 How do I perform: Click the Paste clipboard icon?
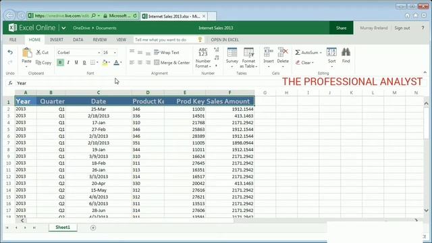point(26,53)
